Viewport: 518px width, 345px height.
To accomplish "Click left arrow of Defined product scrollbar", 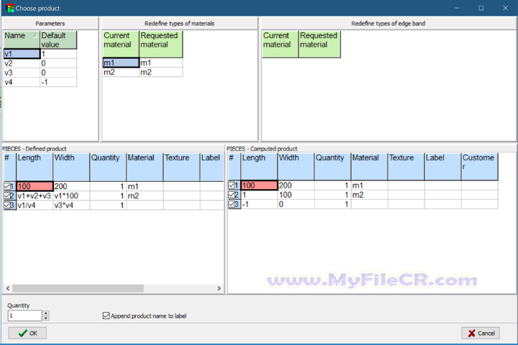I will pos(8,288).
